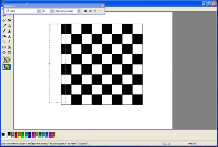
Task: Select the Rectangle shape tool
Action: click(4, 47)
